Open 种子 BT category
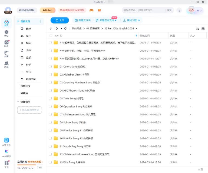 [28, 65]
